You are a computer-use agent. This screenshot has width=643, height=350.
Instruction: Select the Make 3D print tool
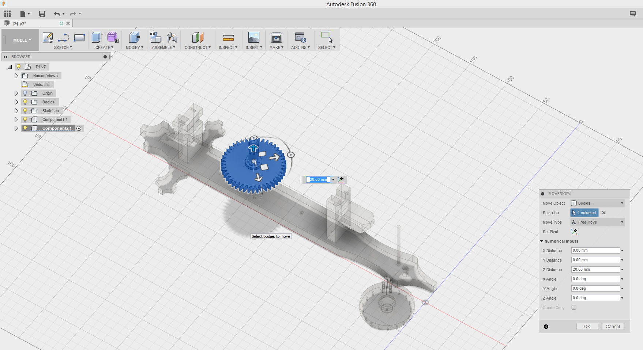point(277,37)
